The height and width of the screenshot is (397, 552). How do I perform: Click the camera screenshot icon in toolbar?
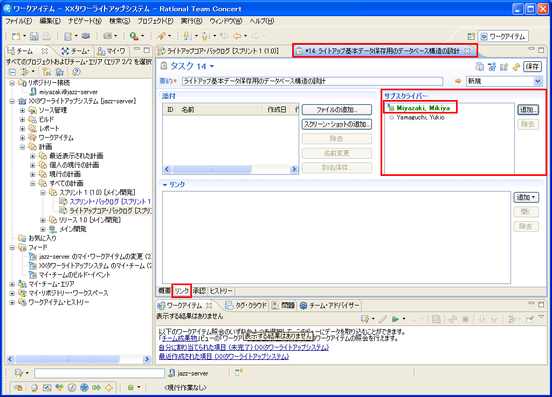pos(86,36)
